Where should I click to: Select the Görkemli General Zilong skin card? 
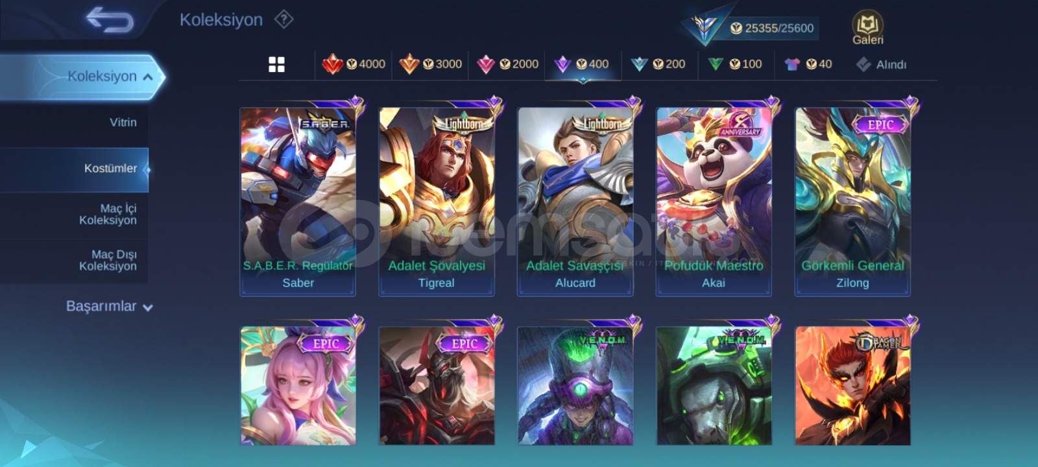coord(852,202)
